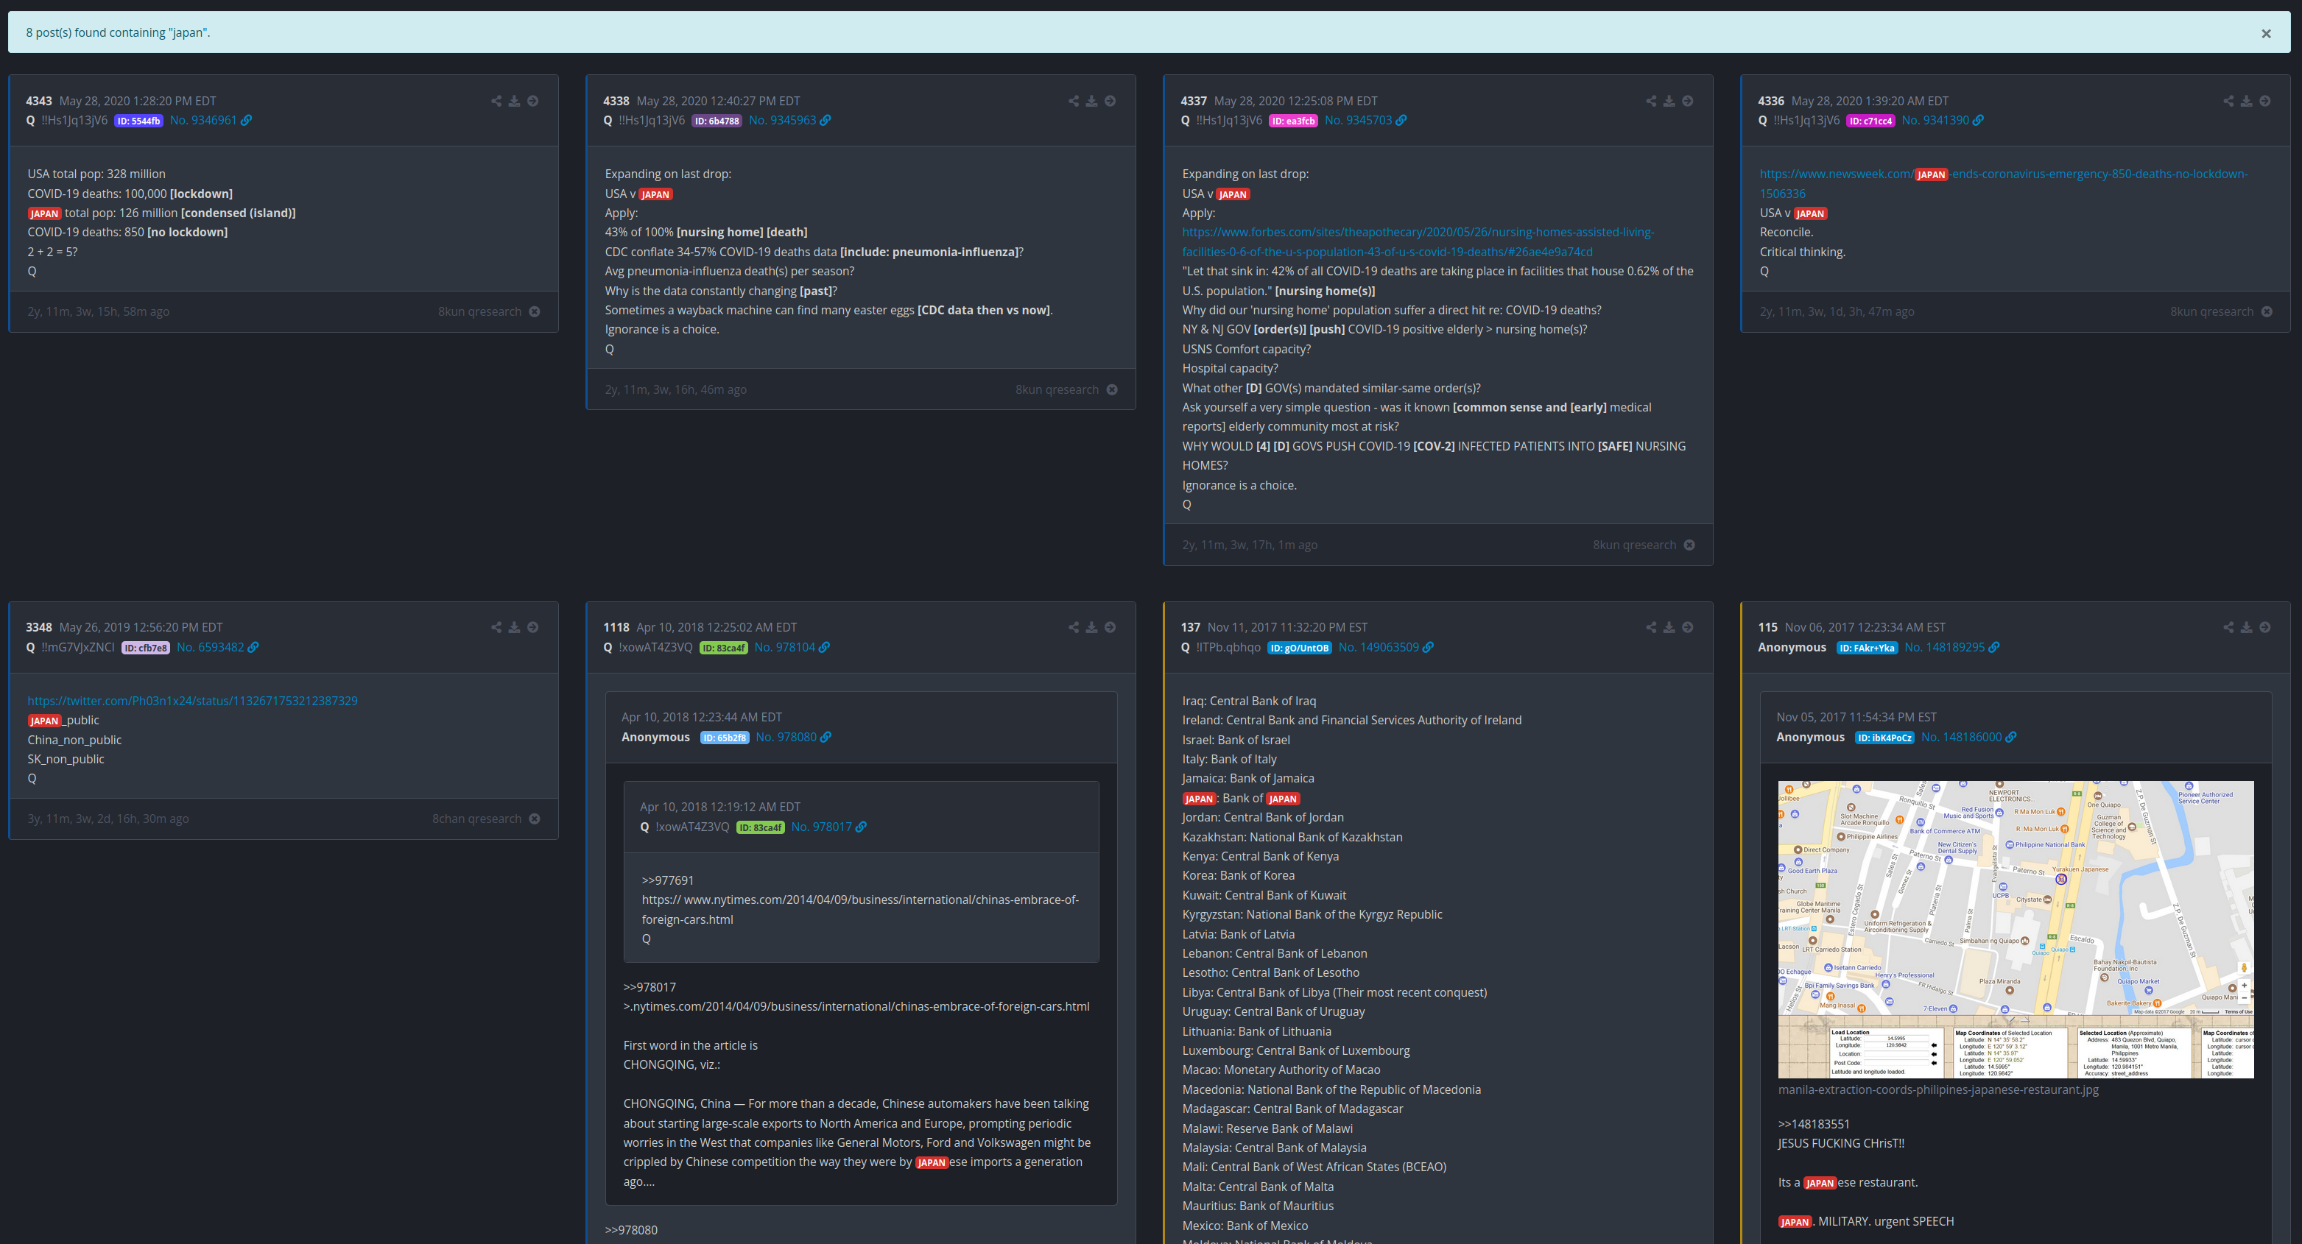The height and width of the screenshot is (1244, 2302).
Task: Click the '>>148183551' reply reference
Action: (x=1814, y=1124)
